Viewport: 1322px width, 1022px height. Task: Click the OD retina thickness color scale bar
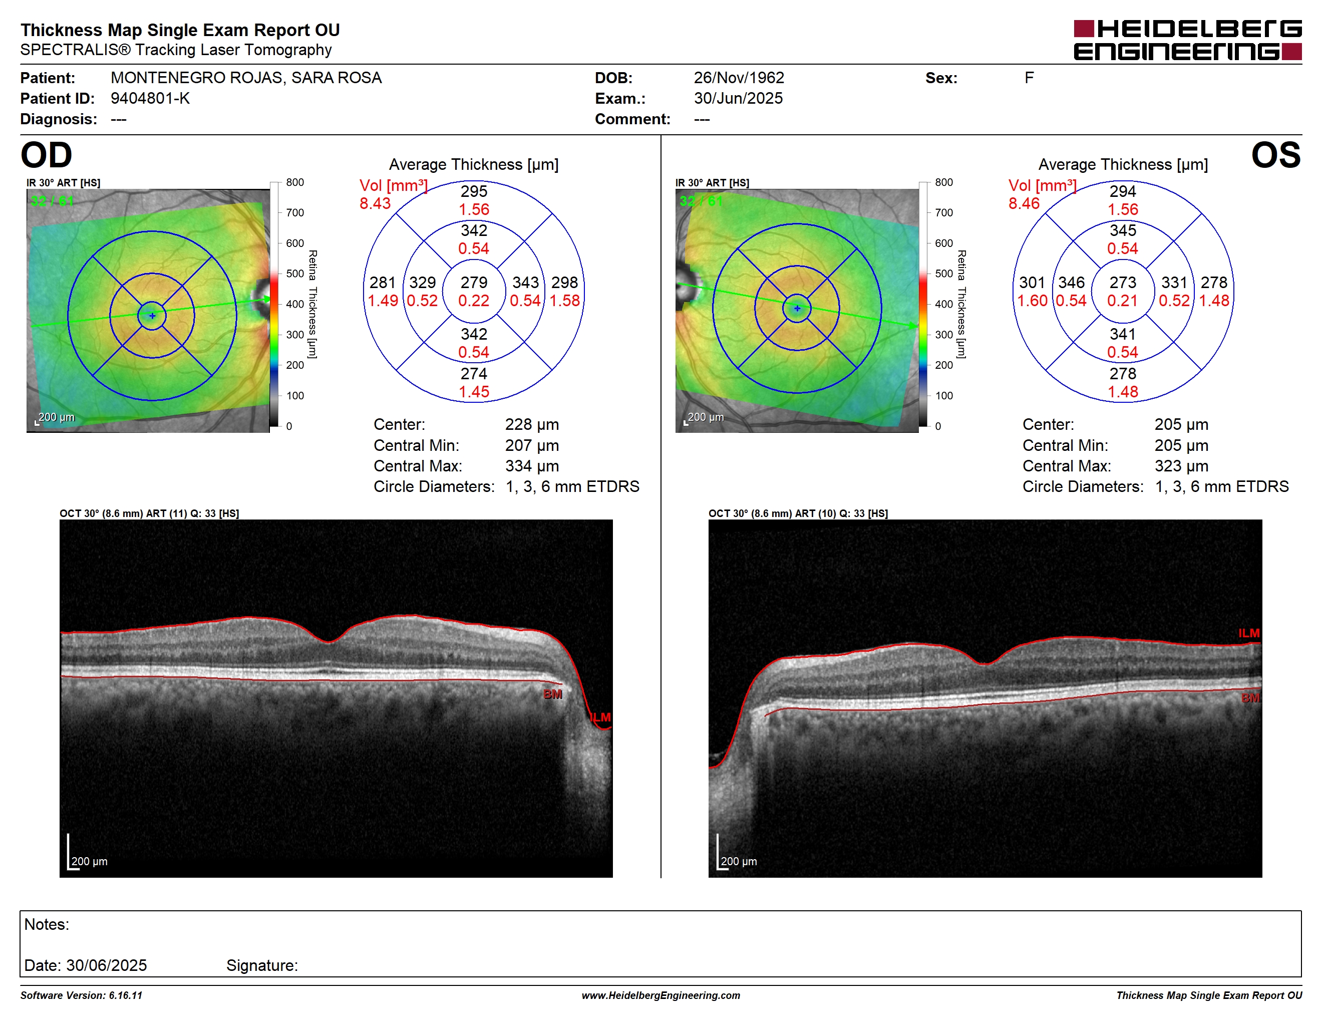pyautogui.click(x=274, y=304)
